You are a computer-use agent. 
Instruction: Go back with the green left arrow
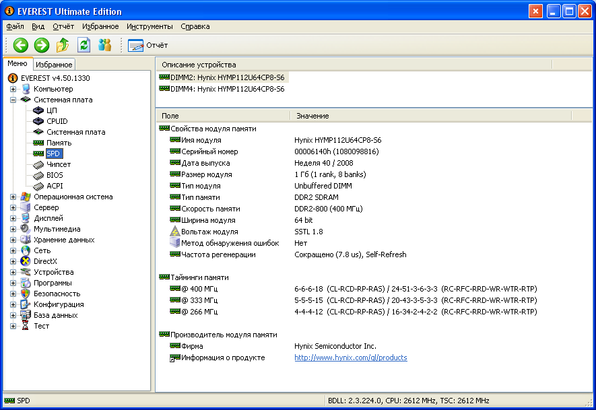(20, 45)
